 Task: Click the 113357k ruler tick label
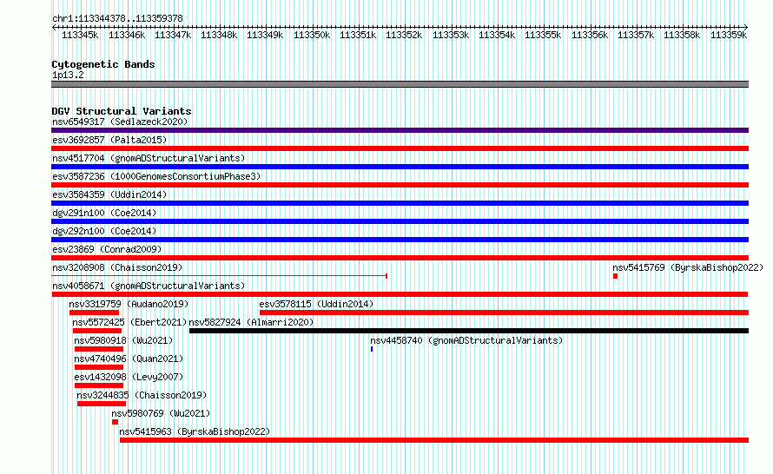click(636, 36)
